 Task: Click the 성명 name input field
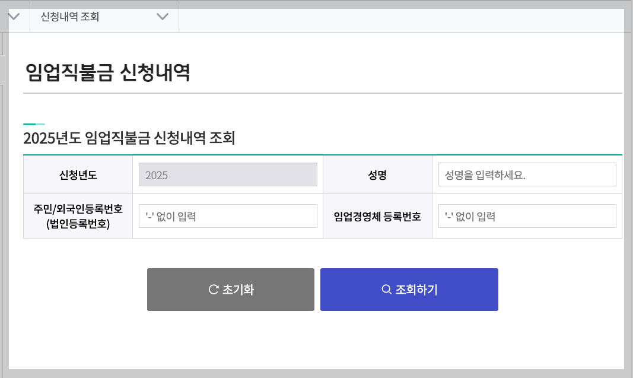click(x=527, y=174)
